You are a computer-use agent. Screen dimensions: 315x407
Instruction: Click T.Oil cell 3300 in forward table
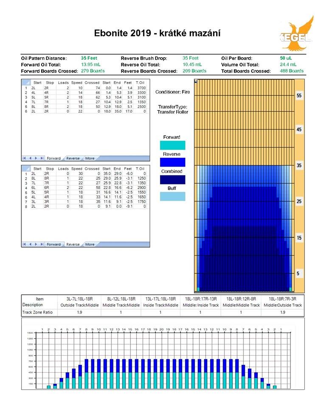click(x=141, y=93)
